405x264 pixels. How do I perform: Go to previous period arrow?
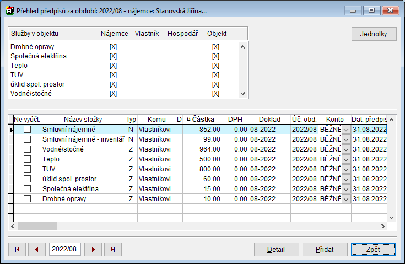(36, 250)
